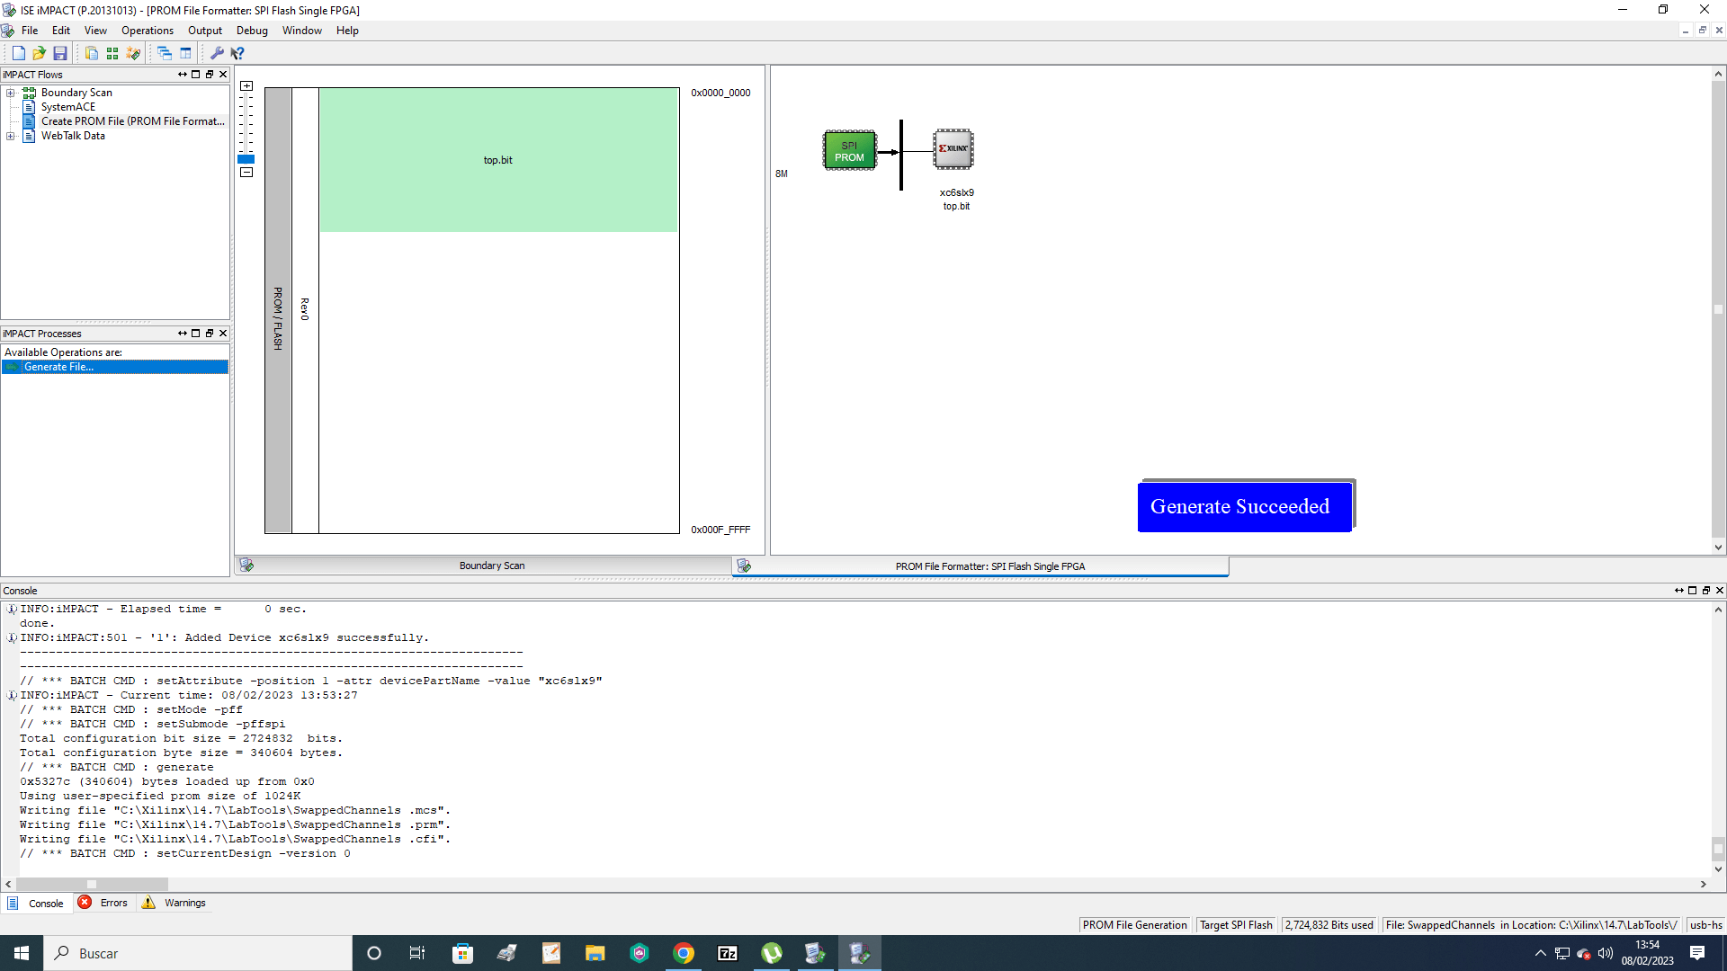Open the Help menu

point(347,31)
